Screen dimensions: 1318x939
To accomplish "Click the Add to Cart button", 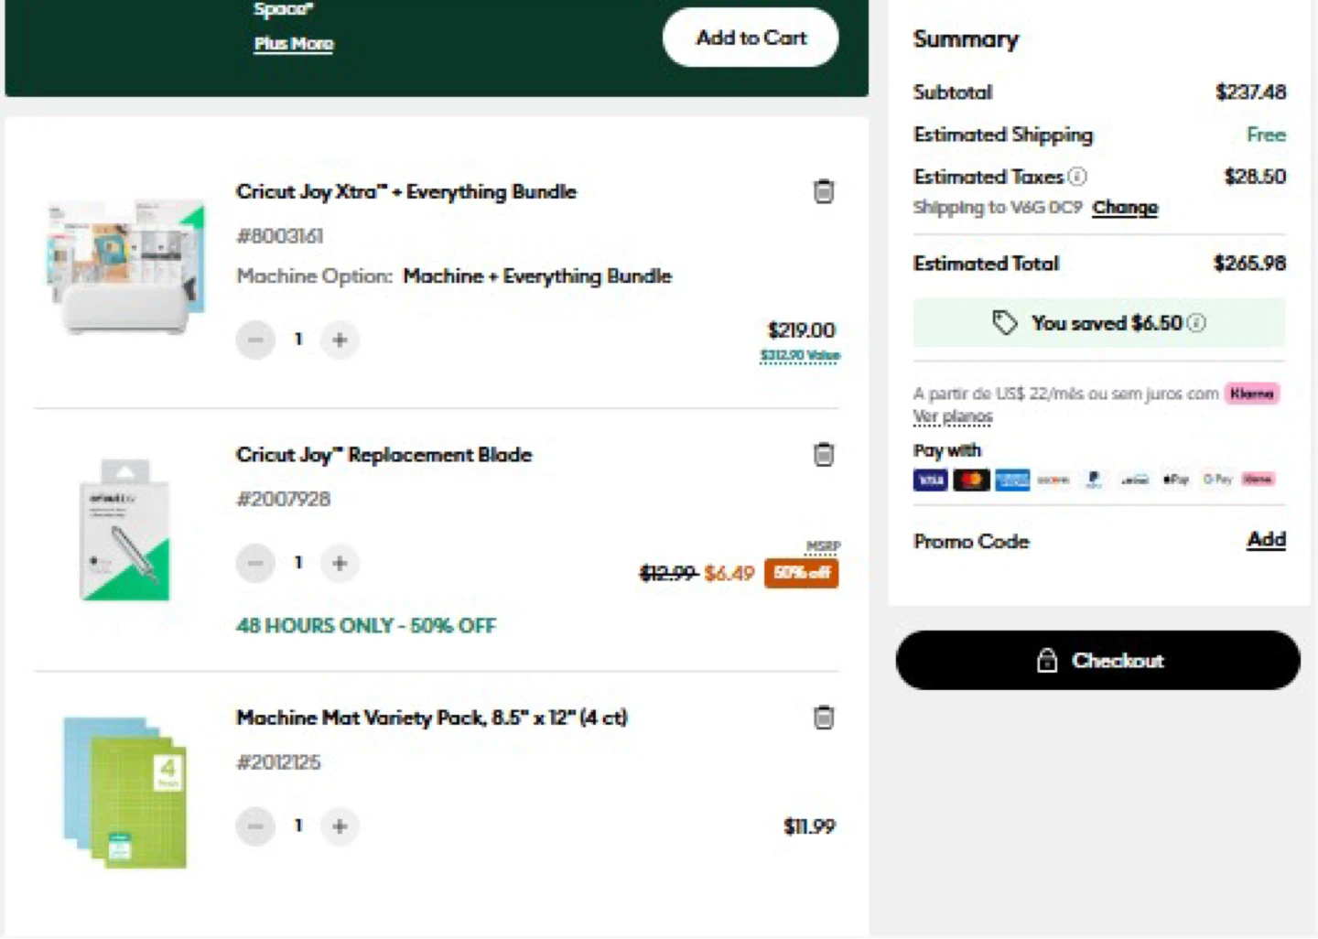I will tap(751, 38).
